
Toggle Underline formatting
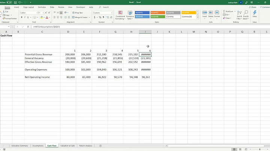28,17
